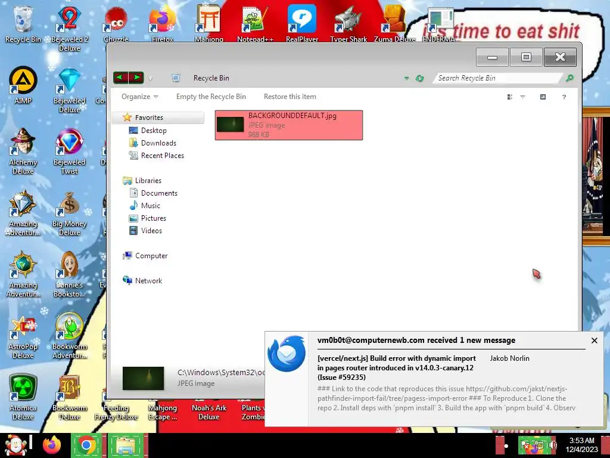This screenshot has height=458, width=610.
Task: Change view with the view icon
Action: click(x=510, y=97)
